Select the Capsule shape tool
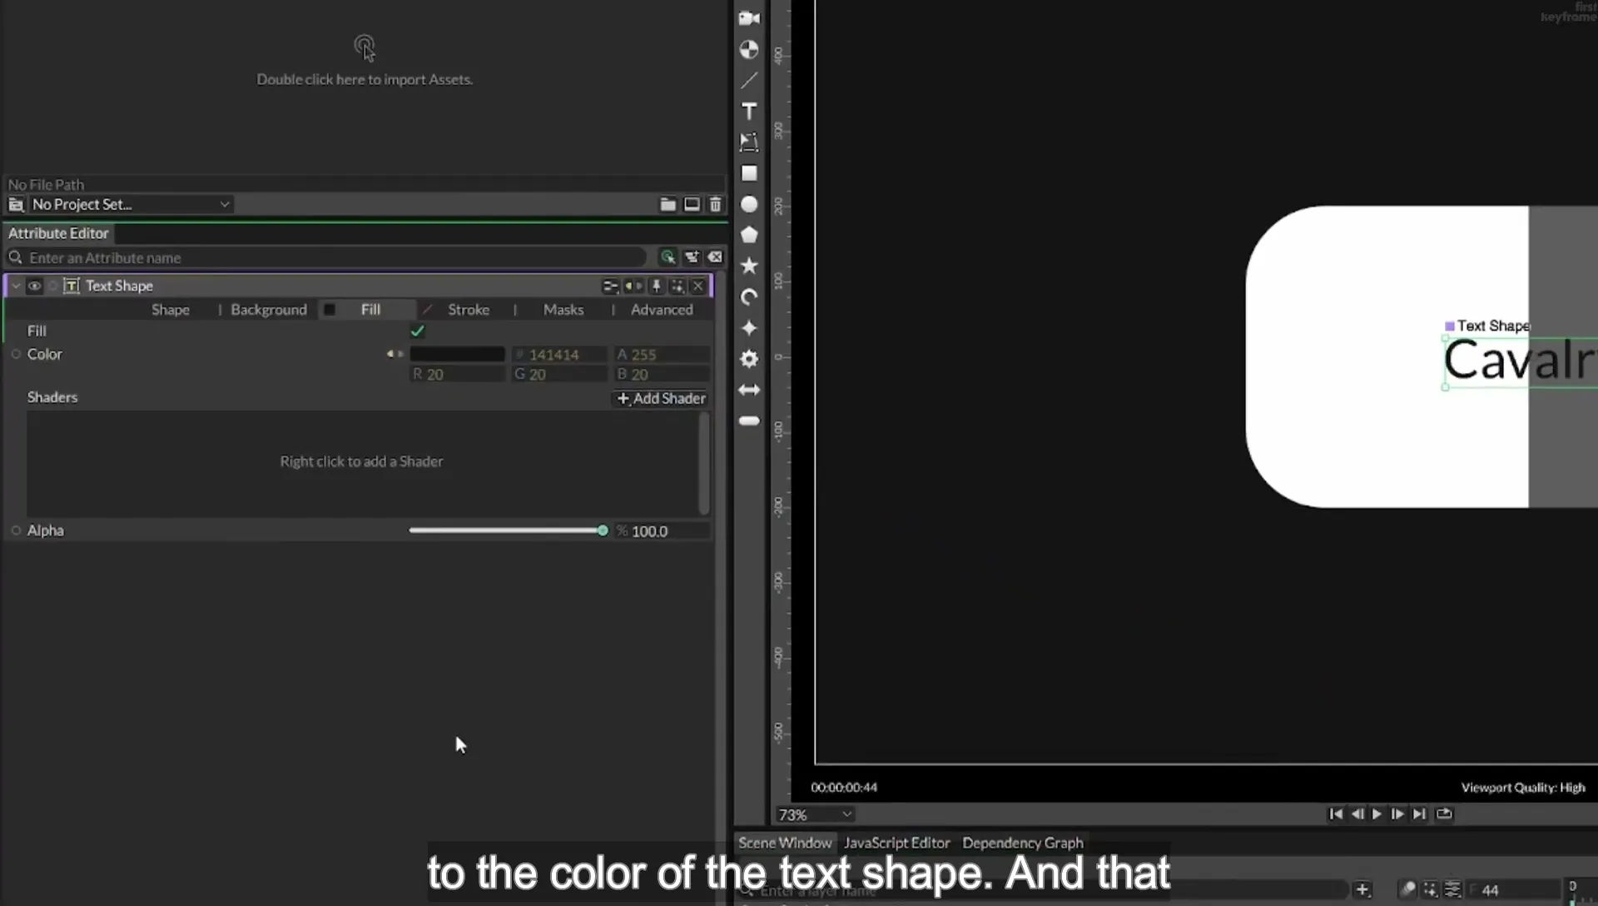The image size is (1598, 906). [749, 421]
